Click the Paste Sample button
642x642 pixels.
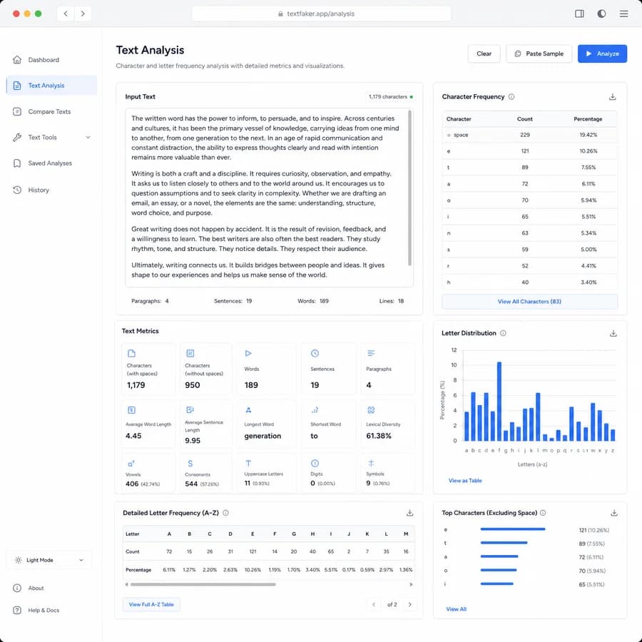(539, 53)
